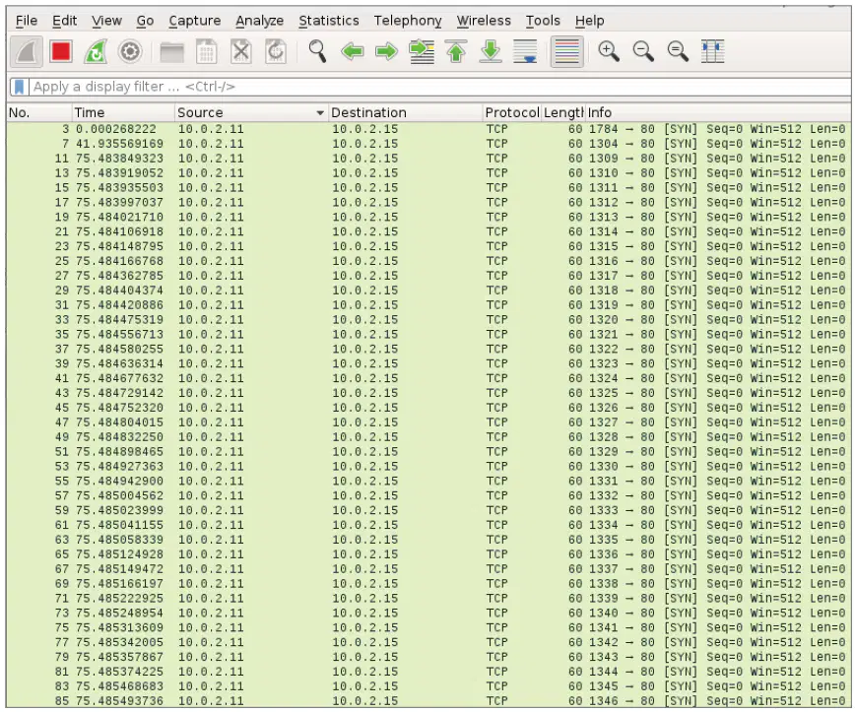Select packet 21 at 75.484106918

click(x=428, y=231)
